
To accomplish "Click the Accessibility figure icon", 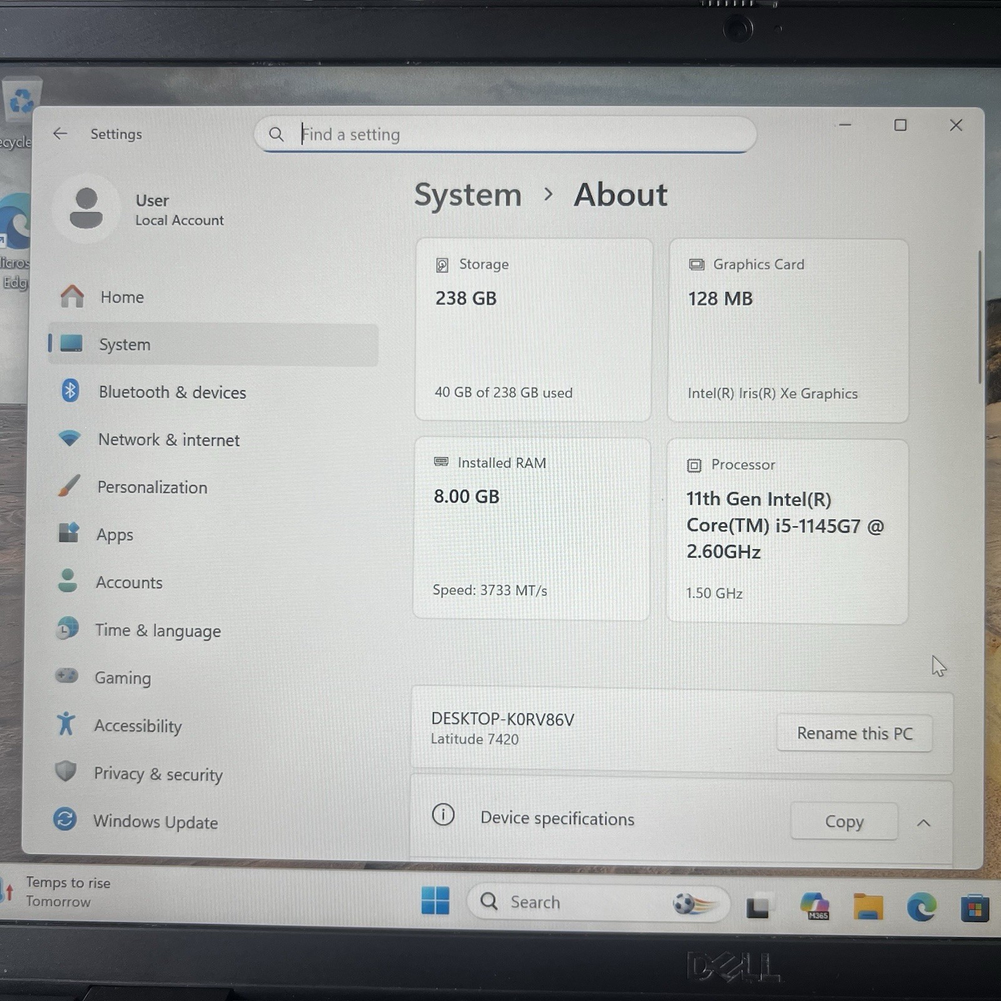I will click(x=66, y=724).
